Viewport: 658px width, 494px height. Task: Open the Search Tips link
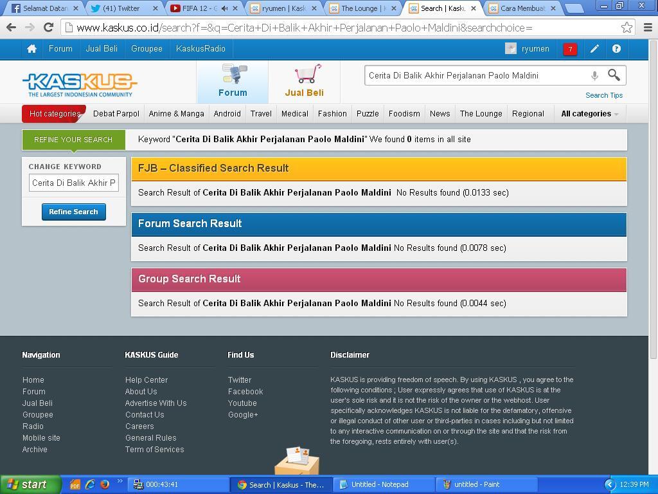(x=604, y=95)
